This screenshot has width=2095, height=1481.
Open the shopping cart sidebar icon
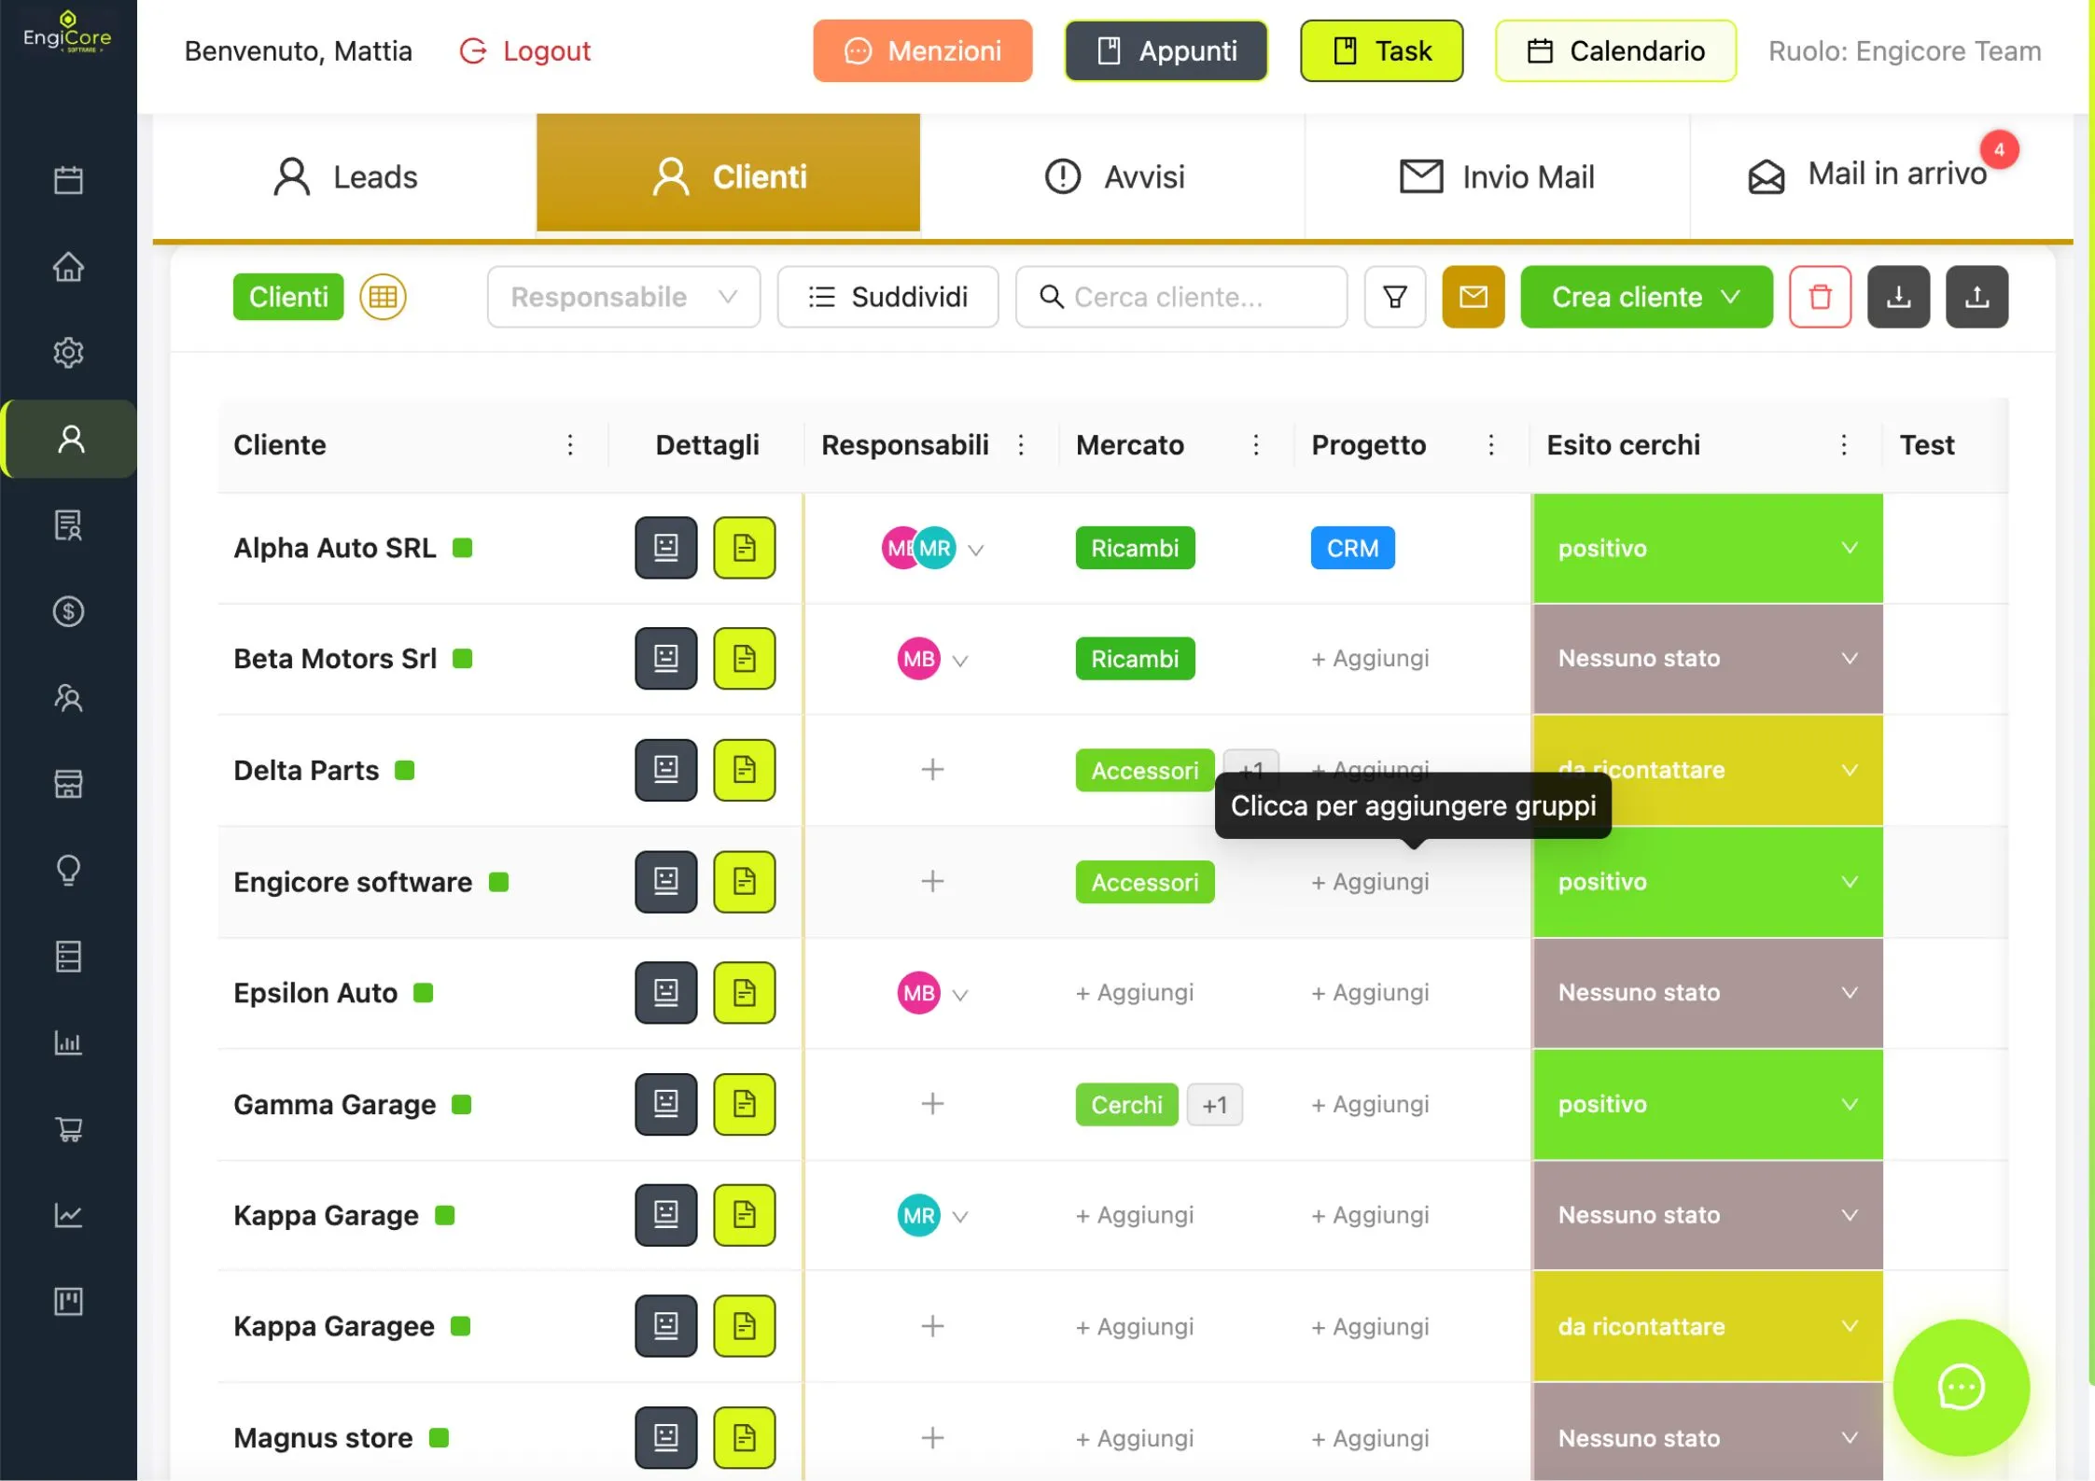[x=68, y=1129]
